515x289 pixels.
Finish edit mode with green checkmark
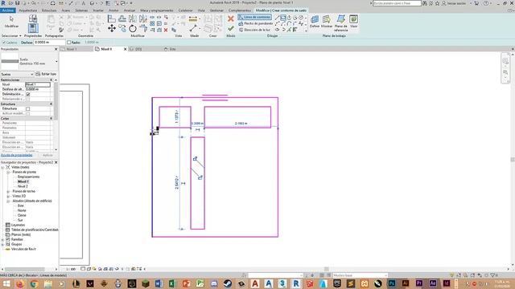[x=231, y=29]
